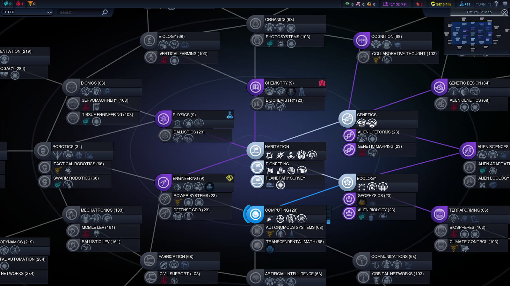Viewport: 510px width, 286px height.
Task: Select the Alien Lifeforms leaf tech icon
Action: pos(349,136)
